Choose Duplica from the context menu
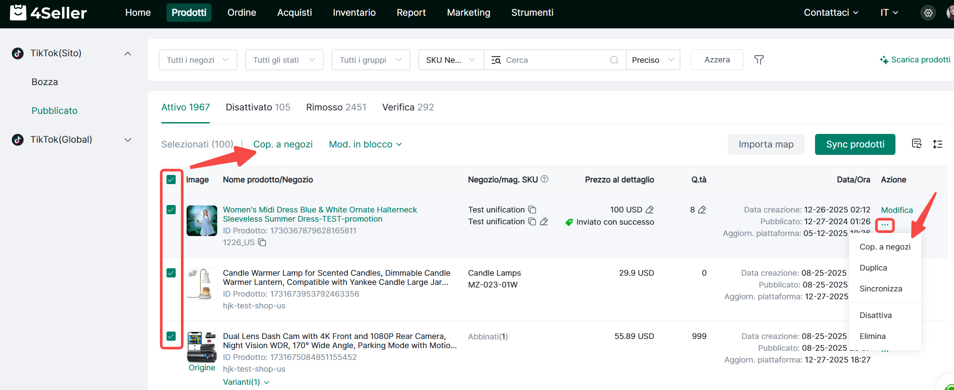The height and width of the screenshot is (390, 954). click(873, 268)
